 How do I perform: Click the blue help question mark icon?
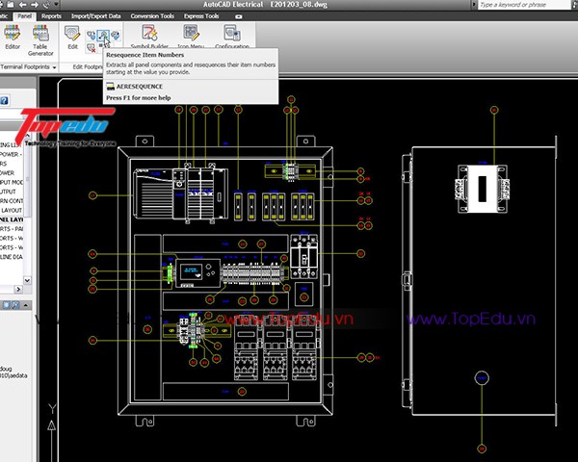[x=4, y=100]
